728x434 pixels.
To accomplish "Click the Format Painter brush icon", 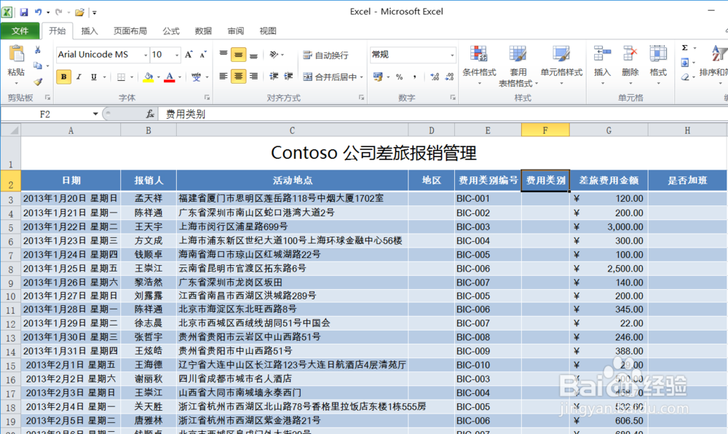I will pos(38,82).
